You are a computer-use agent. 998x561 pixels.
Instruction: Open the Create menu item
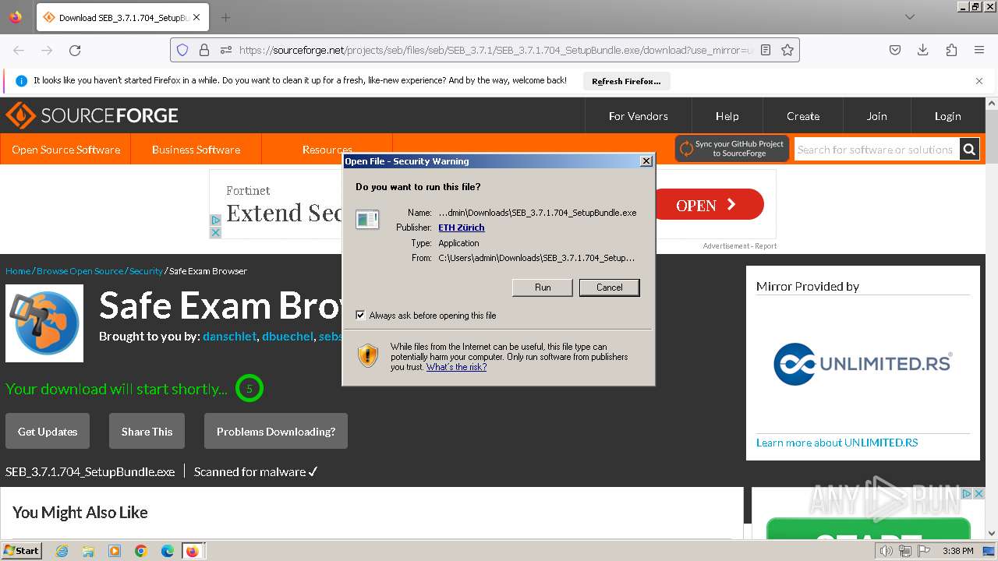click(x=803, y=116)
